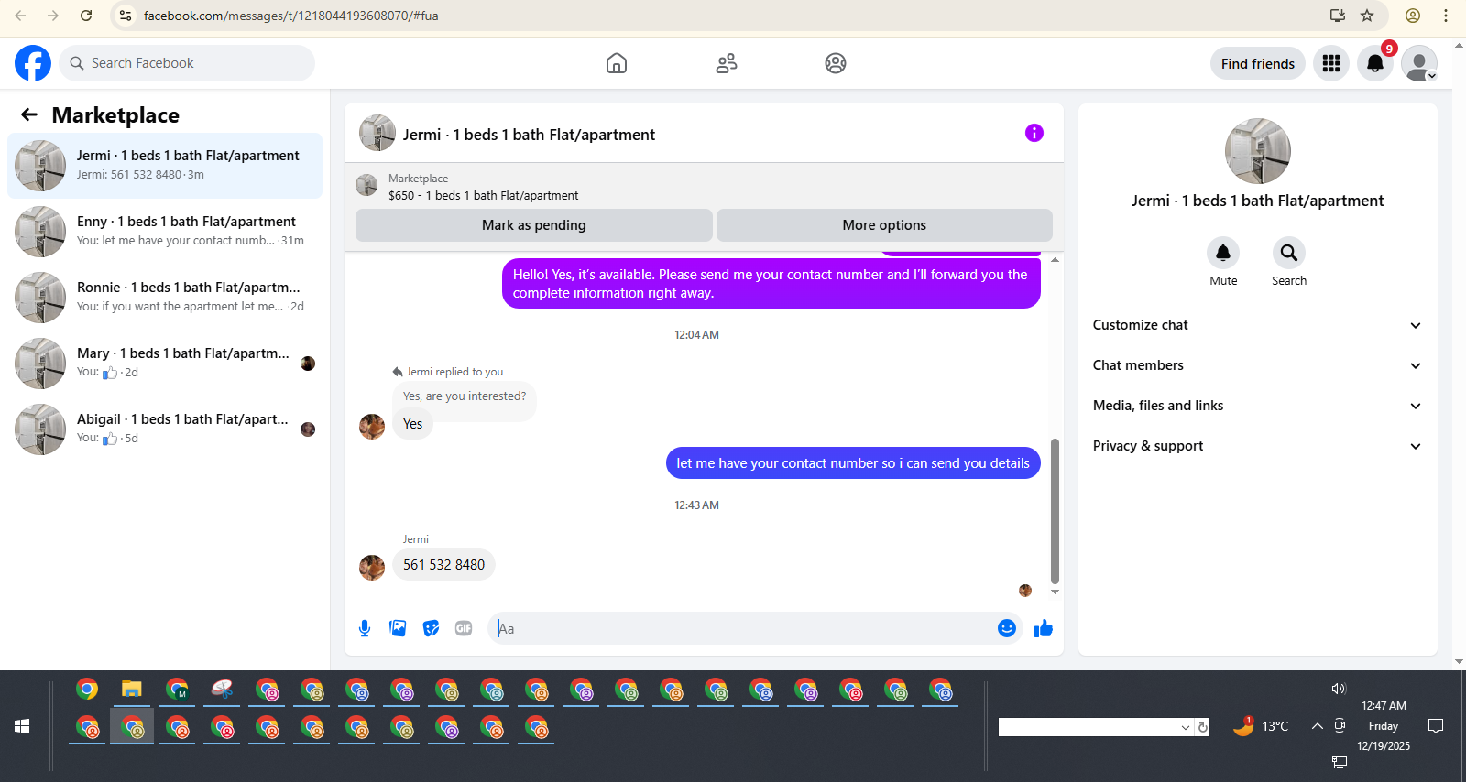
Task: Click the 561 532 8480 message bubble
Action: [x=443, y=565]
